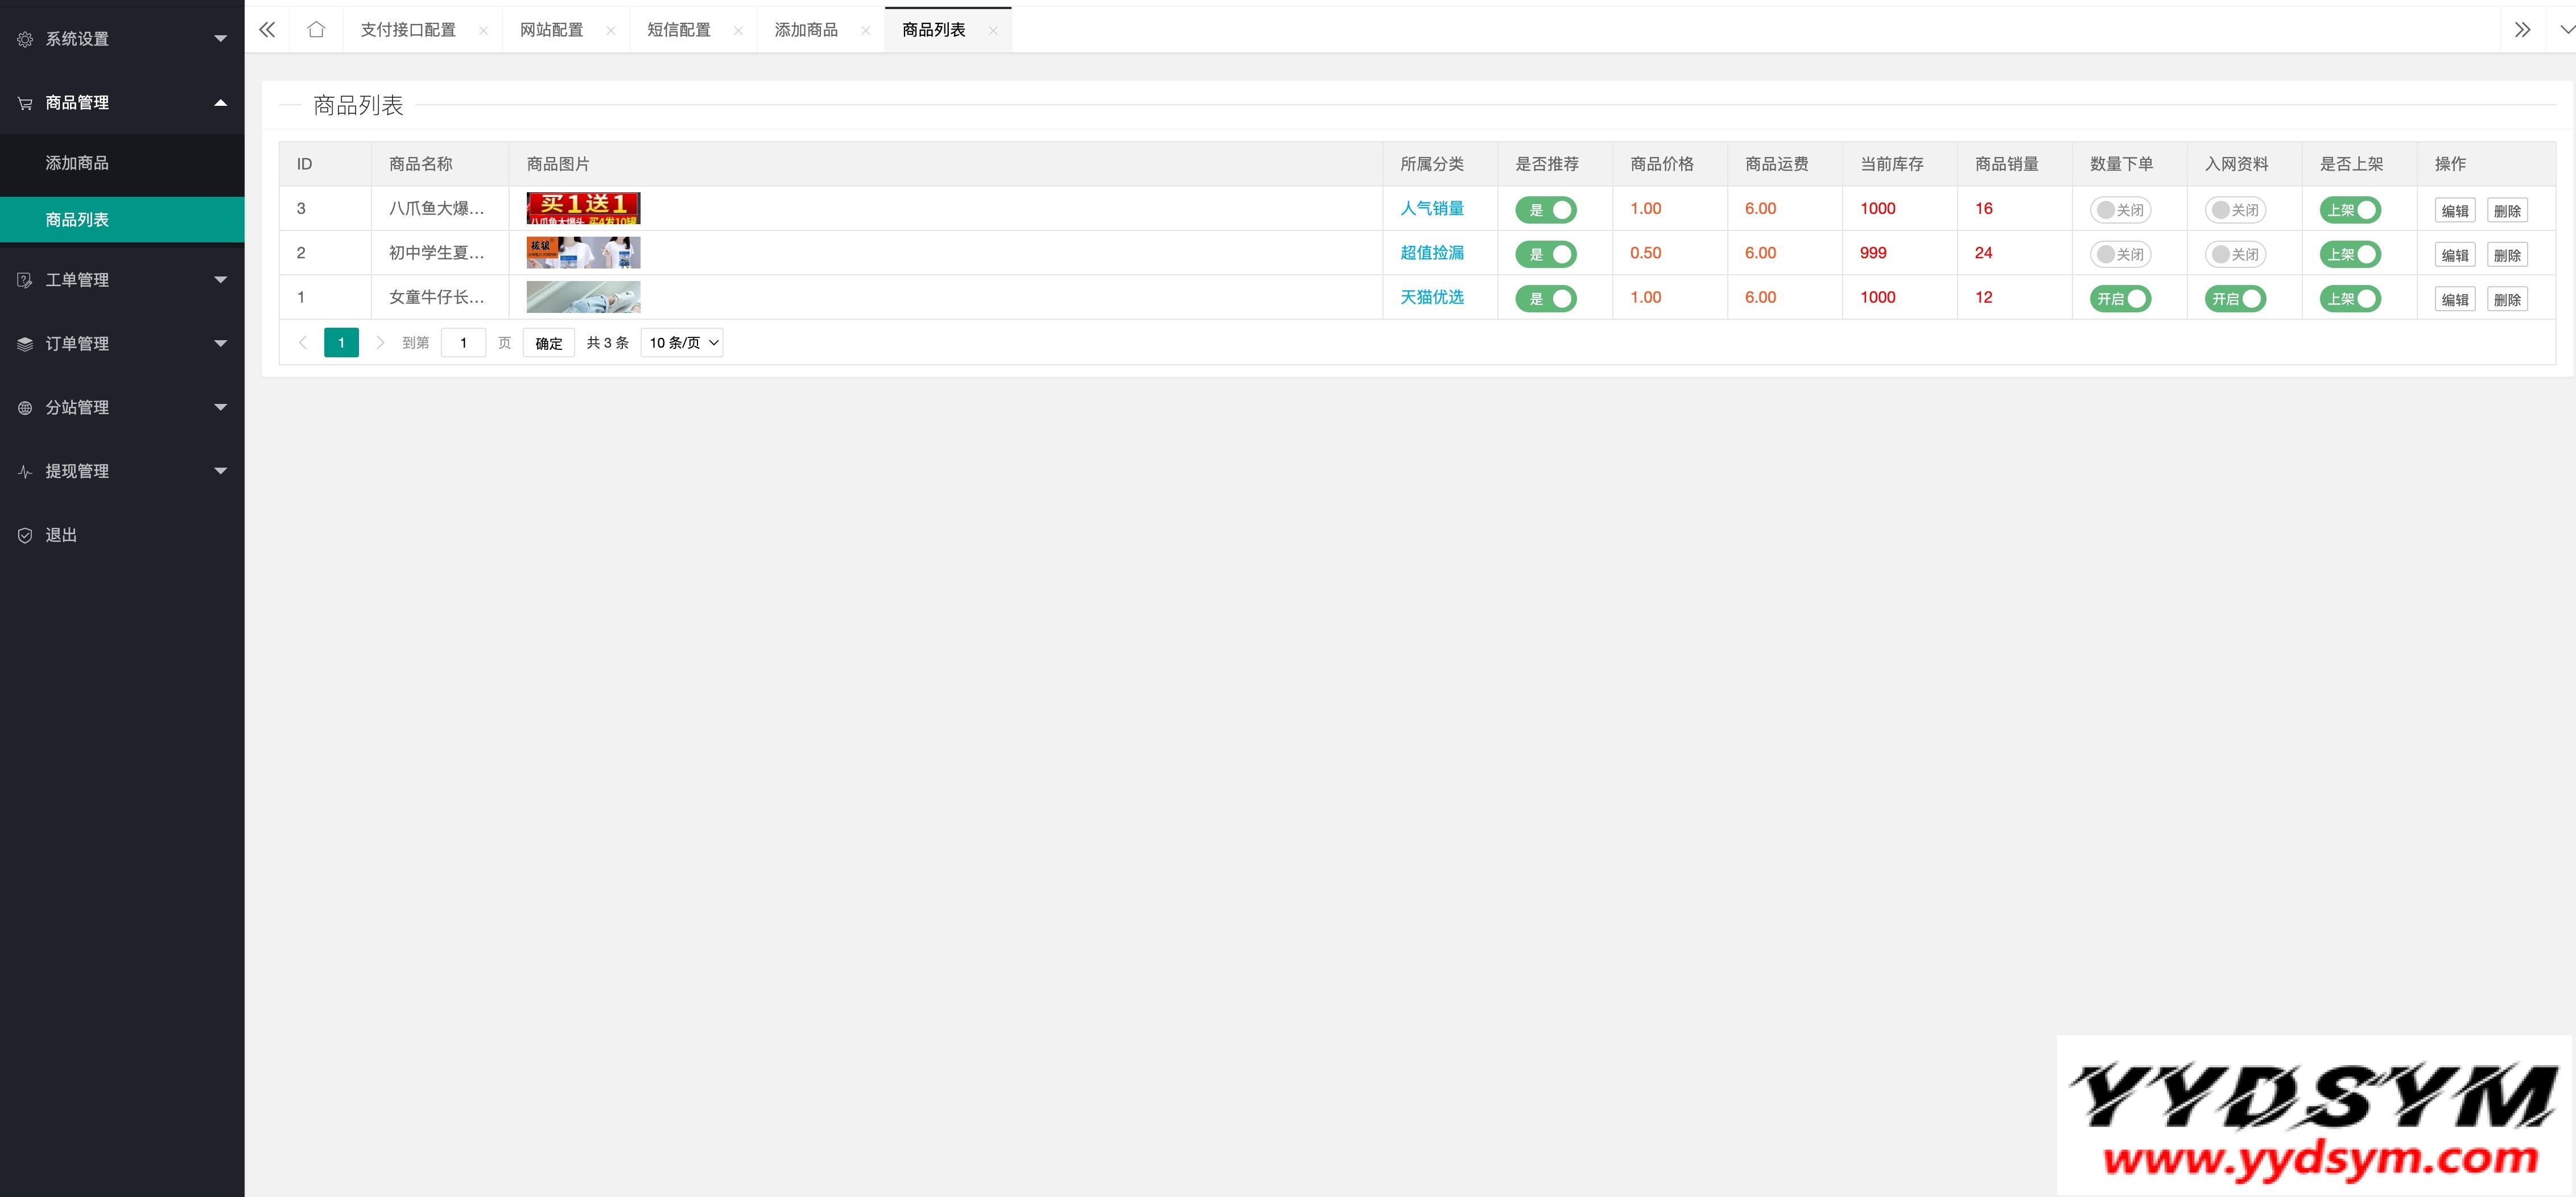The image size is (2576, 1197).
Task: Click the shield icon beside 退出
Action: pyautogui.click(x=25, y=535)
